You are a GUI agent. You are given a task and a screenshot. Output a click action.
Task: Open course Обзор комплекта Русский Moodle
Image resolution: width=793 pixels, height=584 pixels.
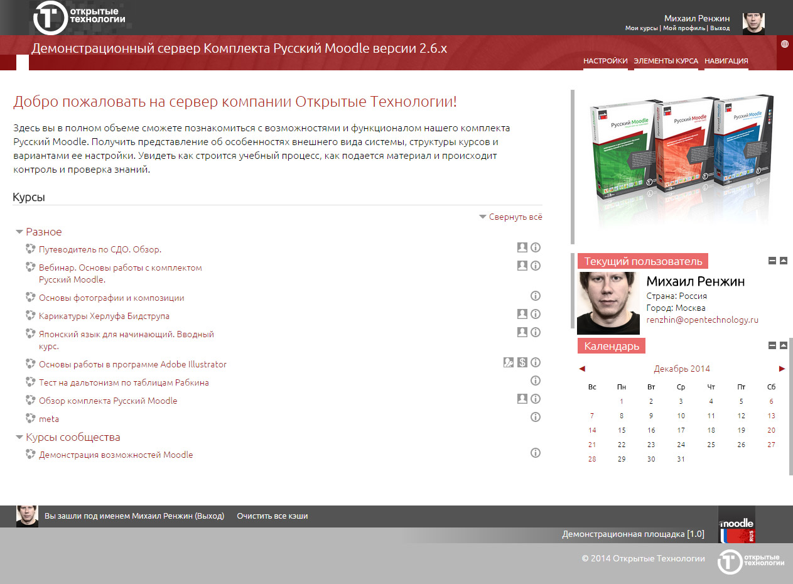pyautogui.click(x=108, y=401)
